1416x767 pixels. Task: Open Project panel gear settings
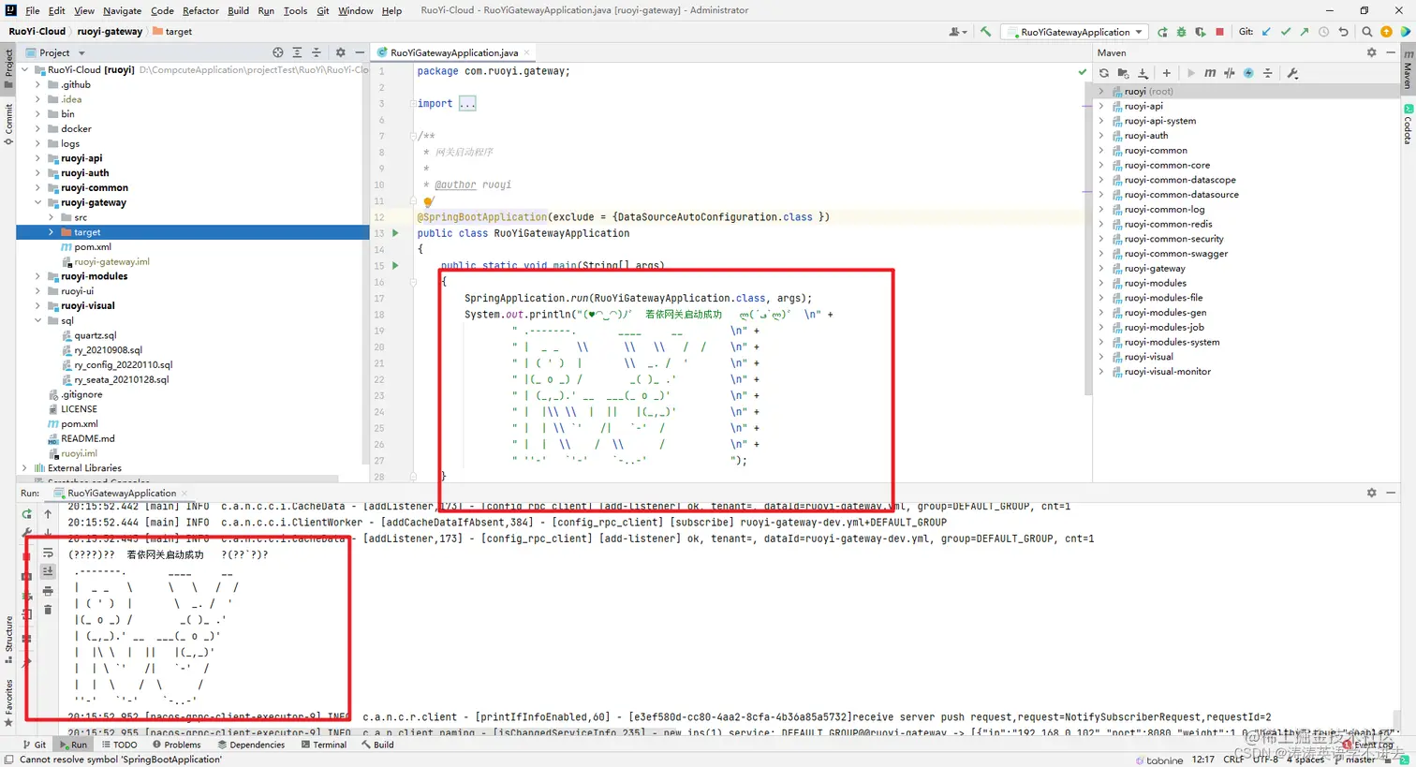point(340,52)
